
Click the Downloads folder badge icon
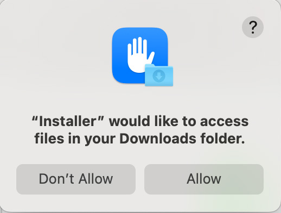[159, 75]
